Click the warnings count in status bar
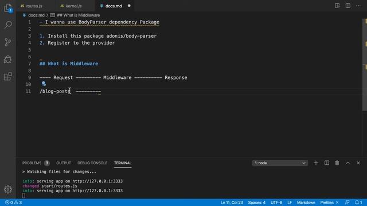The height and width of the screenshot is (206, 367). point(18,203)
